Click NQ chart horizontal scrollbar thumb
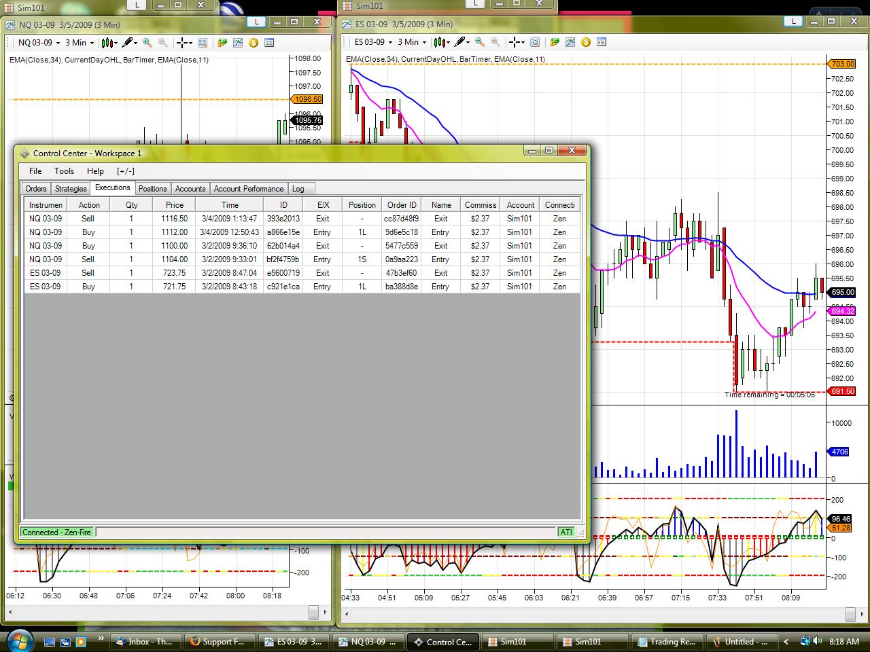Screen dimensions: 870x652 (313, 613)
